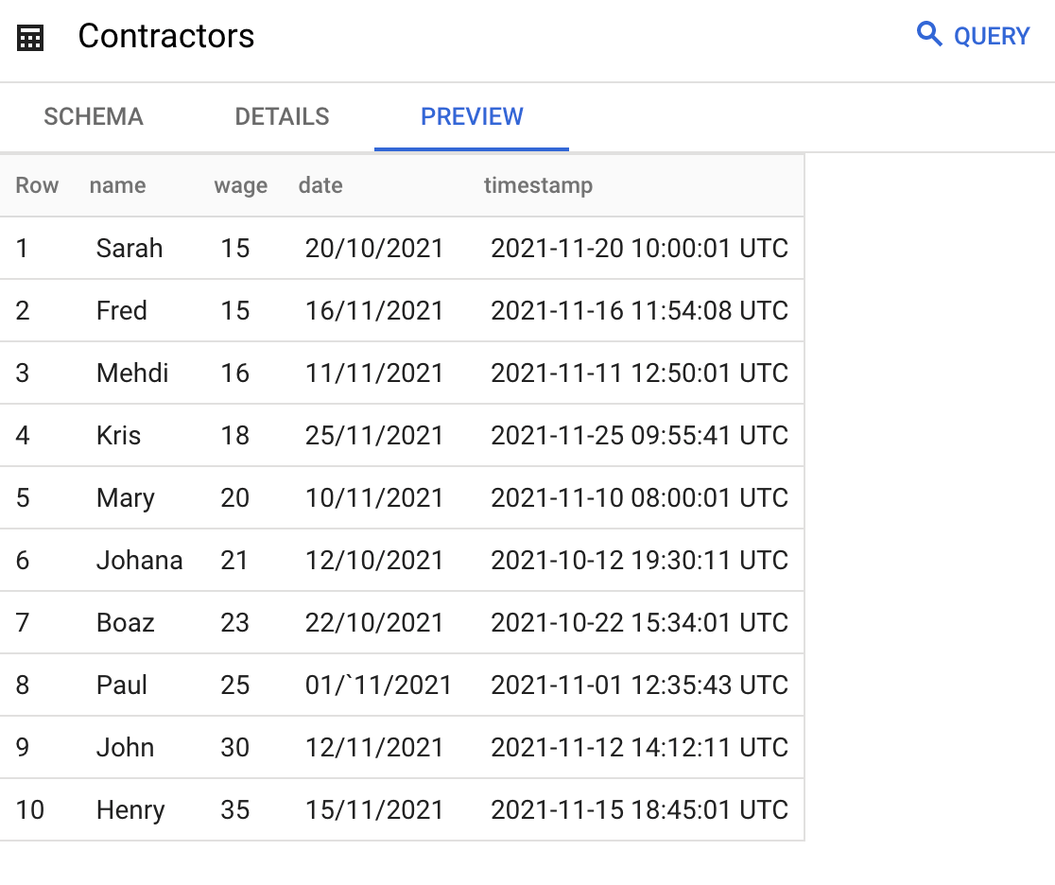Viewport: 1055px width, 885px height.
Task: Click the date column header
Action: click(x=320, y=185)
